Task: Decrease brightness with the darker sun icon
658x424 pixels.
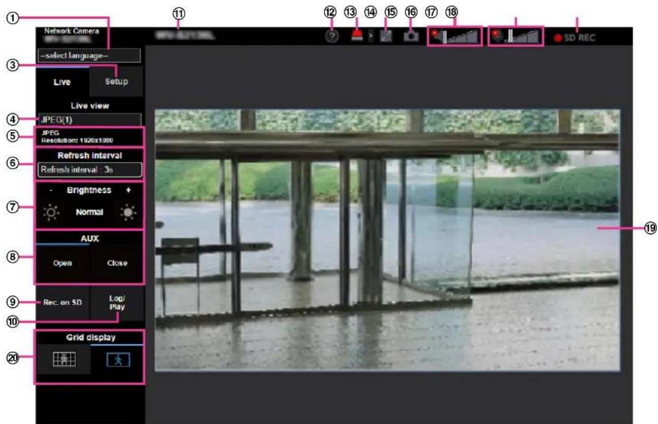Action: click(51, 212)
